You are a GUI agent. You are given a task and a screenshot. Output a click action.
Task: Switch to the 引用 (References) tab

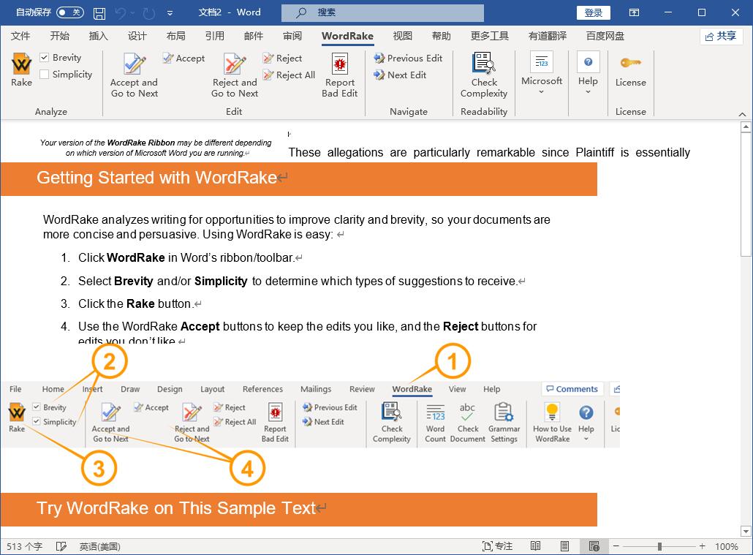click(x=215, y=36)
